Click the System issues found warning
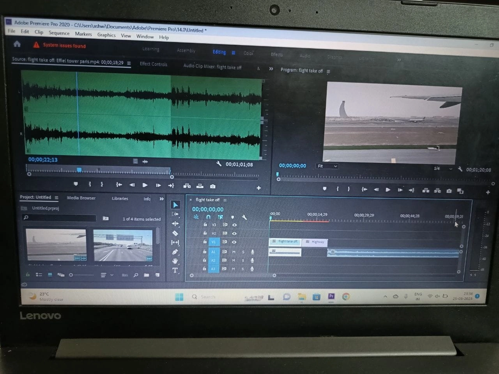Screen dimensions: 499x374 [60, 45]
